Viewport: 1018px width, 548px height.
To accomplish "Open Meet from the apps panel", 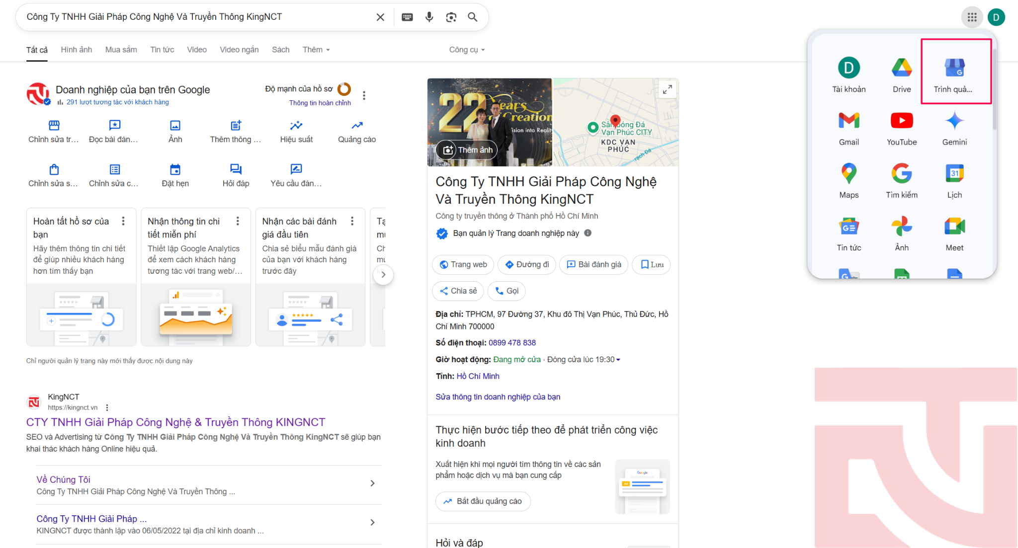I will click(x=954, y=234).
